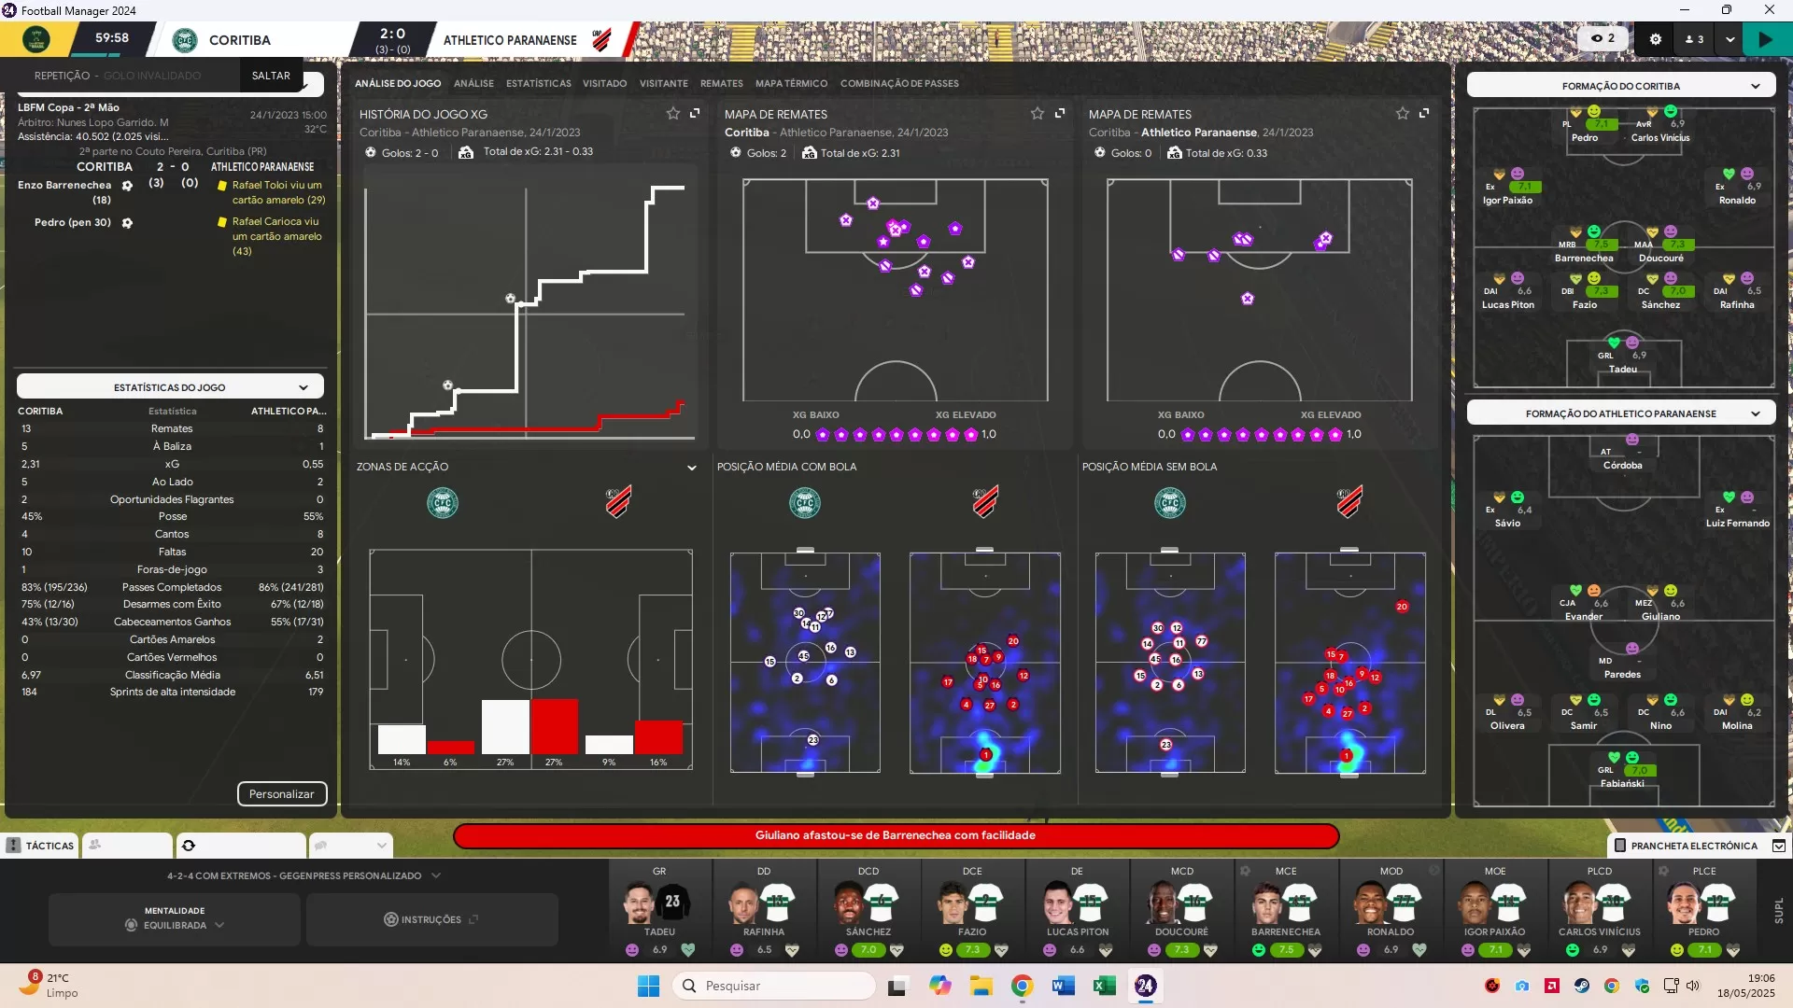The height and width of the screenshot is (1008, 1793).
Task: Open the Mapa Térmico tab
Action: (791, 84)
